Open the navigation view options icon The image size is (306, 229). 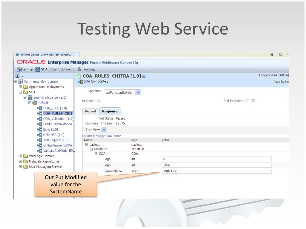click(x=18, y=76)
